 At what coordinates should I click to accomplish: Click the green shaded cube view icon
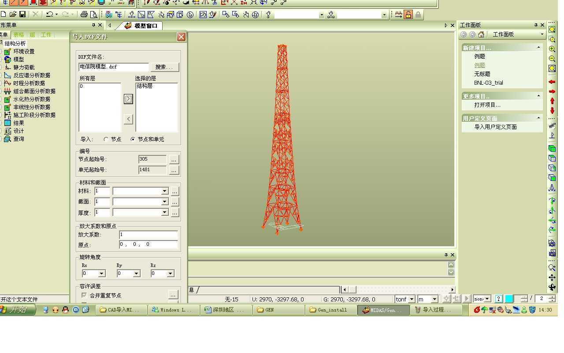(x=552, y=149)
